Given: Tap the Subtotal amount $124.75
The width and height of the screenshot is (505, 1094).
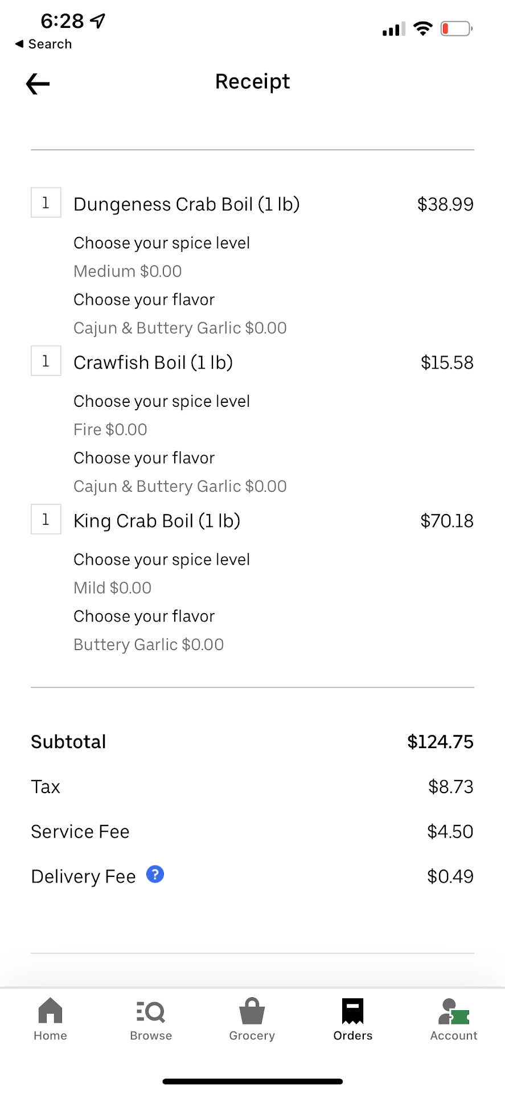Looking at the screenshot, I should coord(440,742).
